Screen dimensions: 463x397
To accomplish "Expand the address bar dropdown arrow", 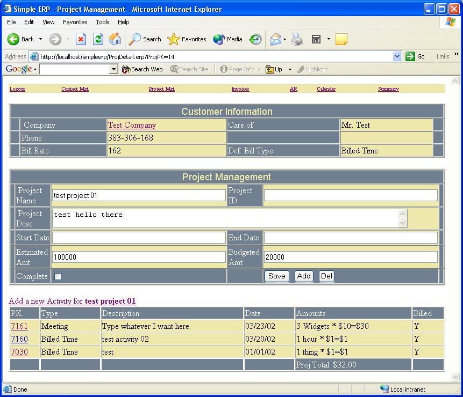I will tap(397, 56).
